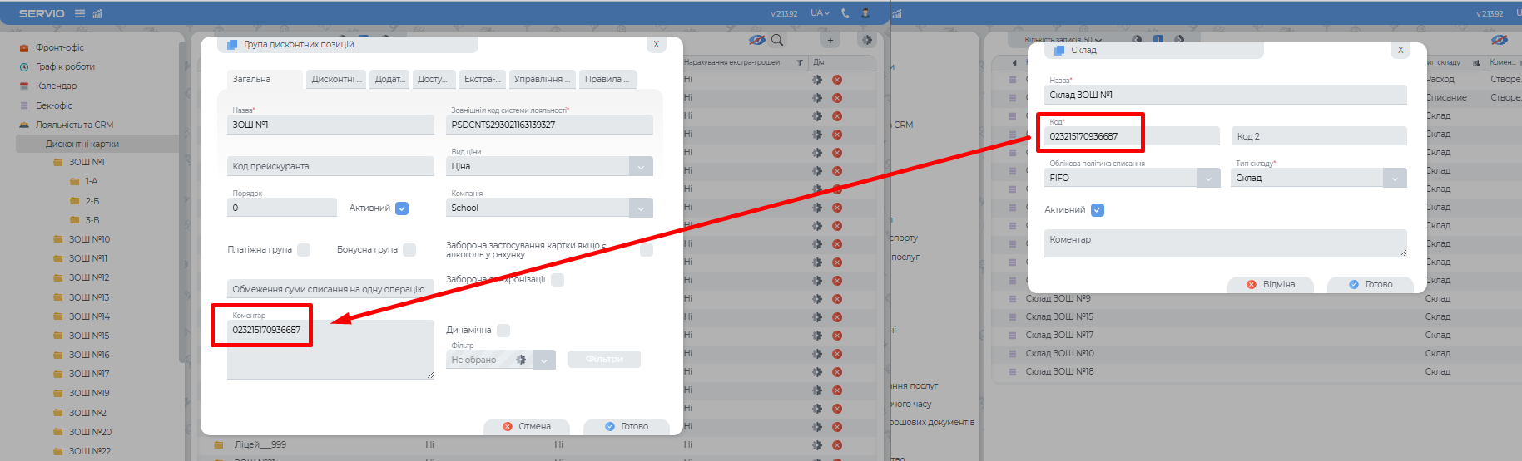This screenshot has width=1522, height=461.
Task: Toggle the Активний checkbox in the Склад dialog
Action: click(1098, 210)
